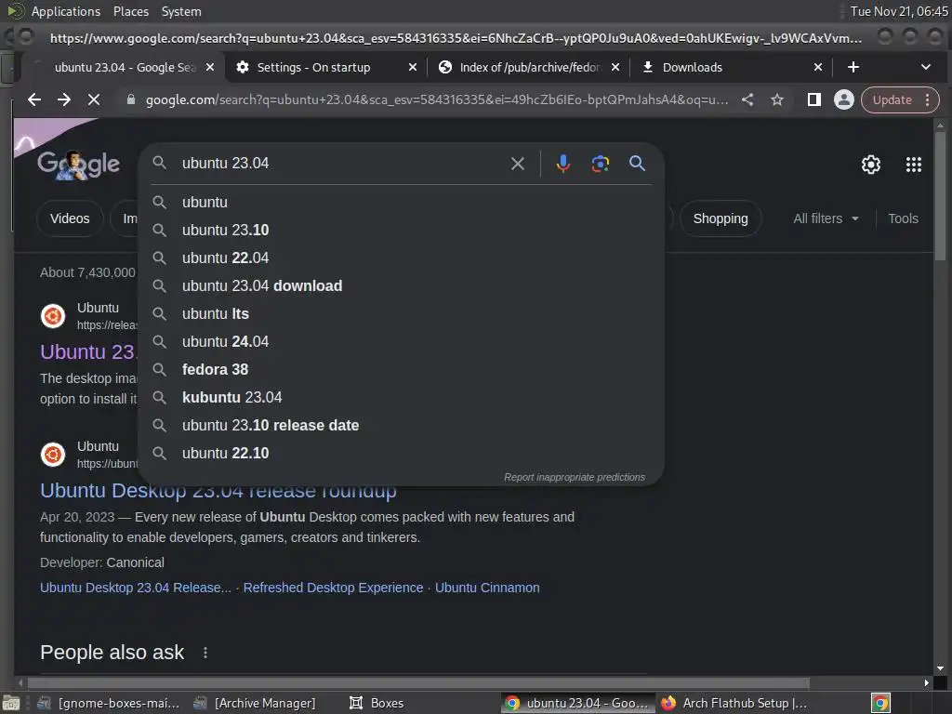The width and height of the screenshot is (952, 714).
Task: Select suggestion 'ubuntu 22.10'
Action: 401,454
